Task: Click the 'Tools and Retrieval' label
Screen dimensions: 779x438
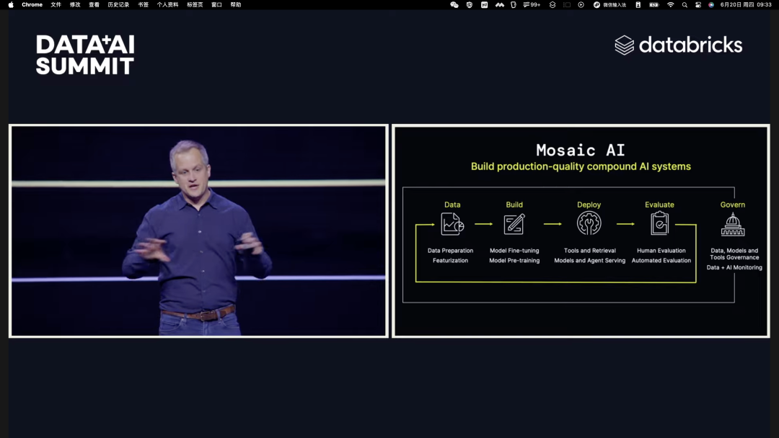Action: point(590,251)
